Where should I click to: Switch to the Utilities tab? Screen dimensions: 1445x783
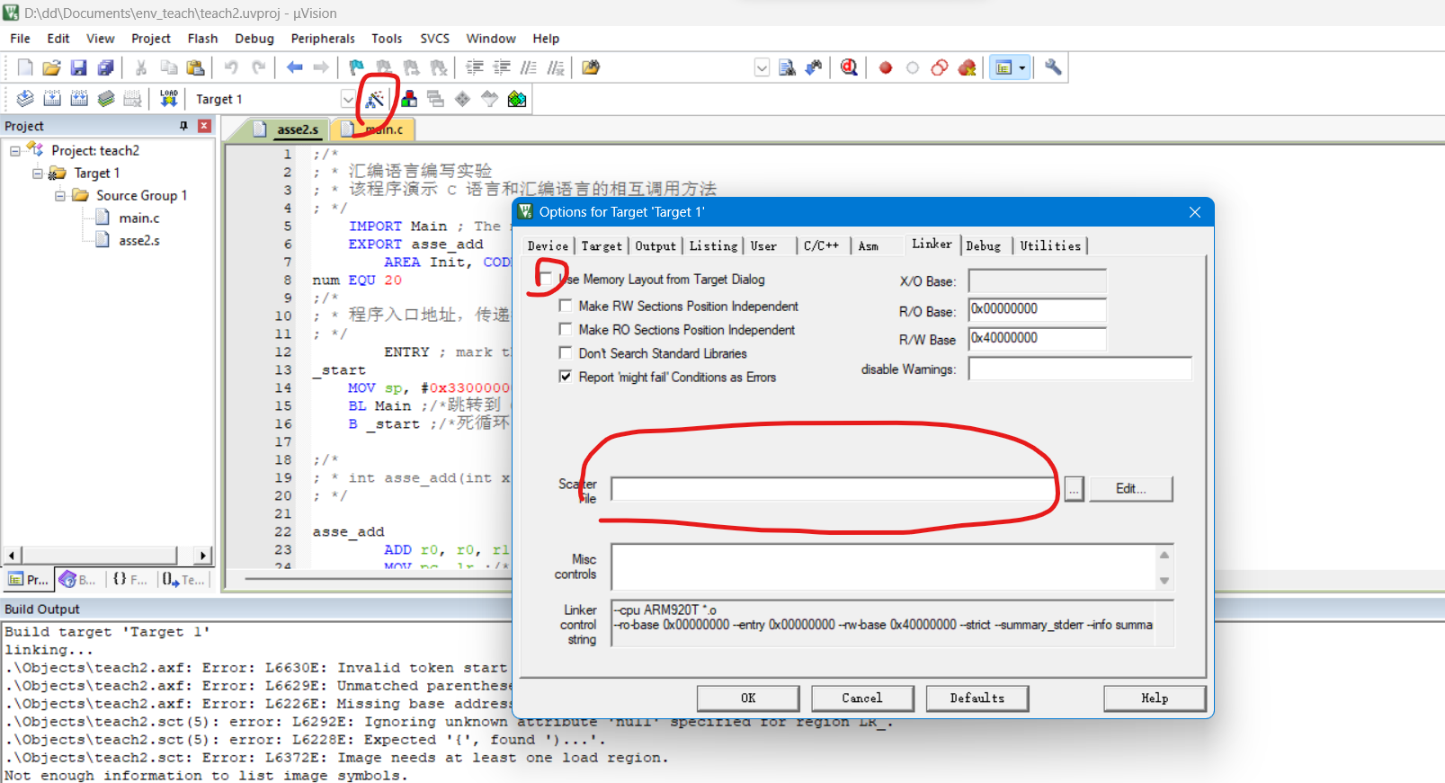(x=1050, y=245)
